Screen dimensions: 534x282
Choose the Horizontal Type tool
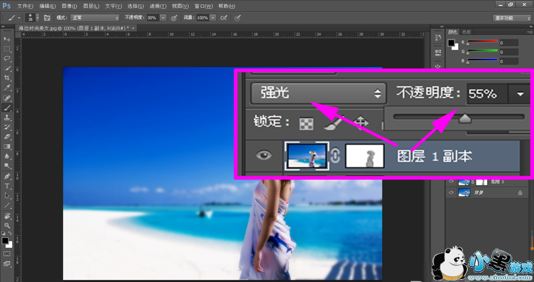coord(7,186)
